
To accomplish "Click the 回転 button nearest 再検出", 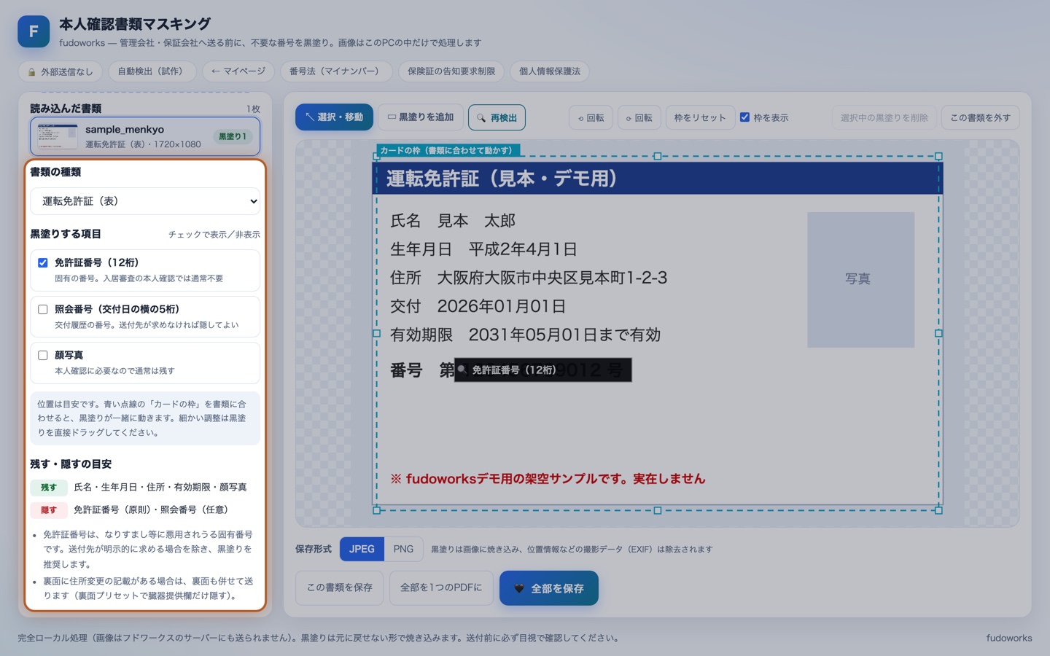I will (591, 117).
